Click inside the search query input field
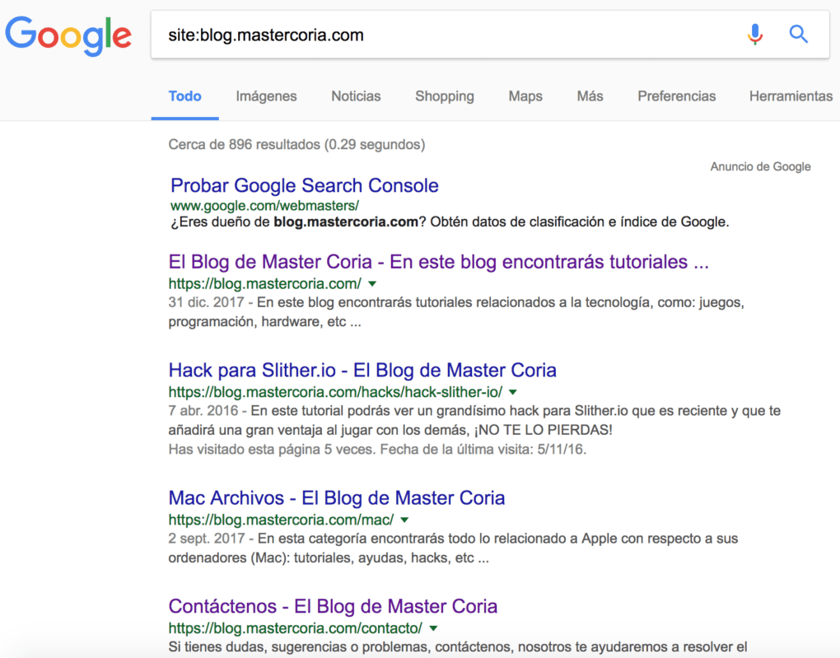840x658 pixels. click(412, 35)
